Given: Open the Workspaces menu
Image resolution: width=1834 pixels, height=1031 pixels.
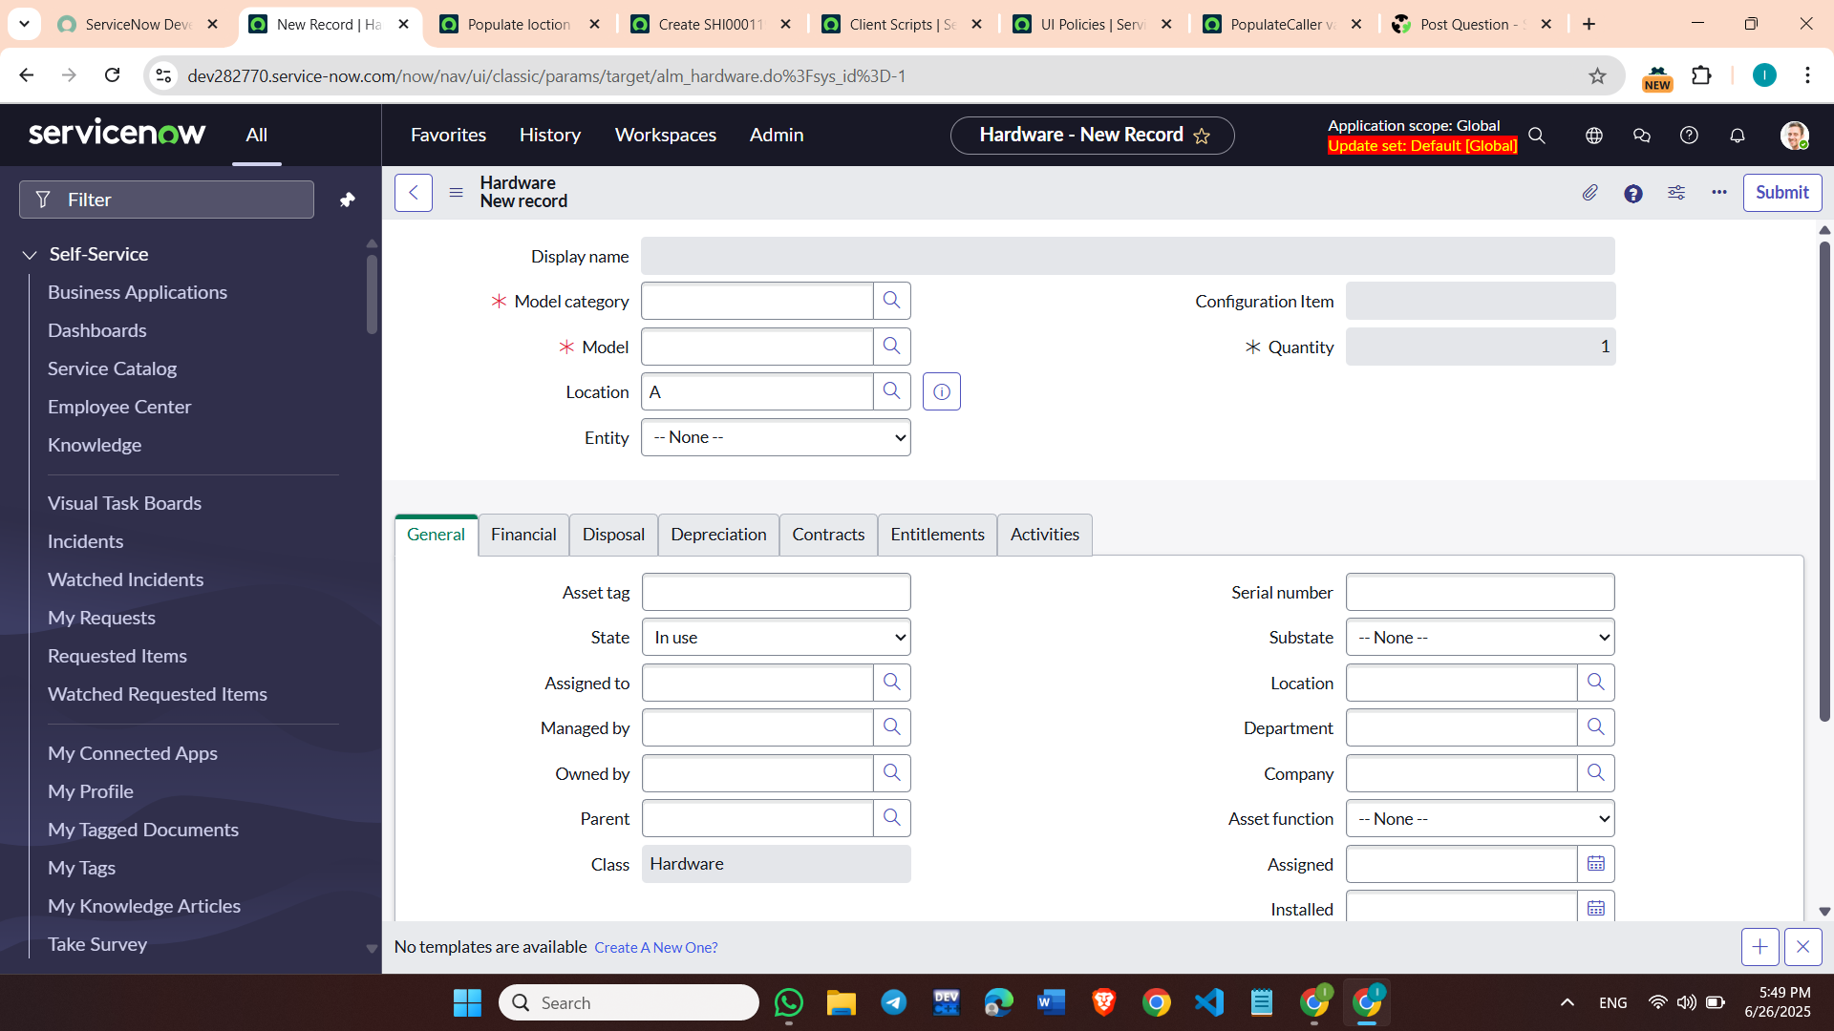Looking at the screenshot, I should point(666,136).
